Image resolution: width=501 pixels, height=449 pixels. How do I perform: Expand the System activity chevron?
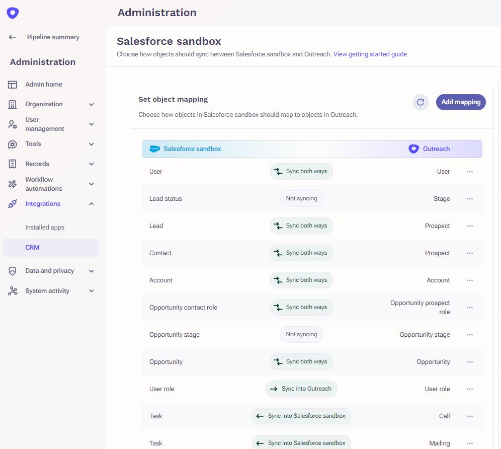point(92,291)
